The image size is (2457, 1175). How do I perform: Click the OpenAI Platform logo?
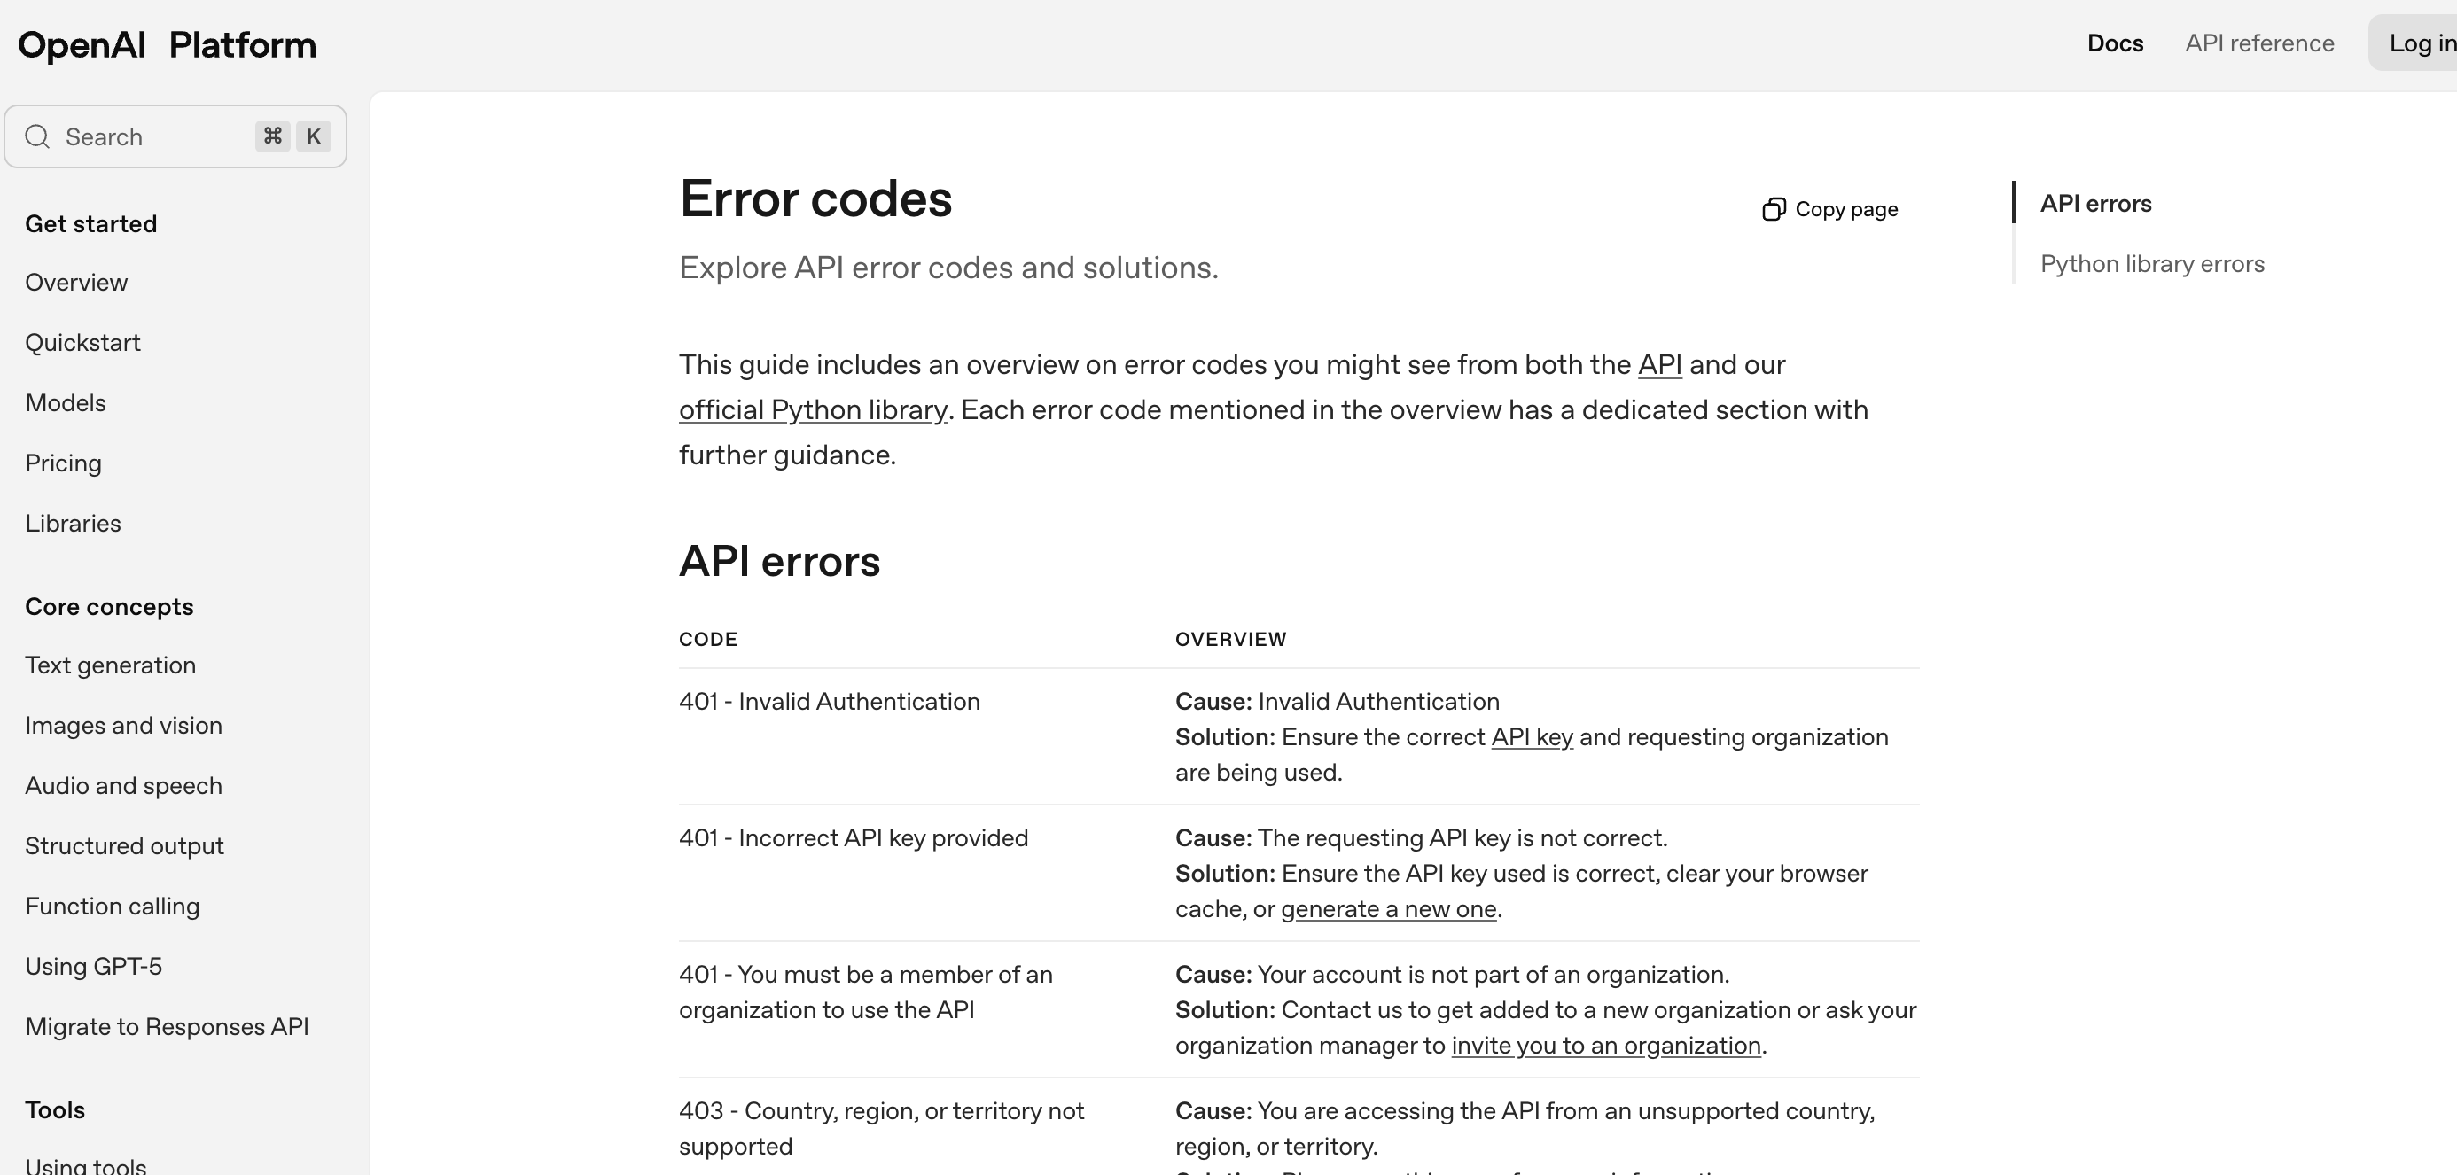[167, 45]
